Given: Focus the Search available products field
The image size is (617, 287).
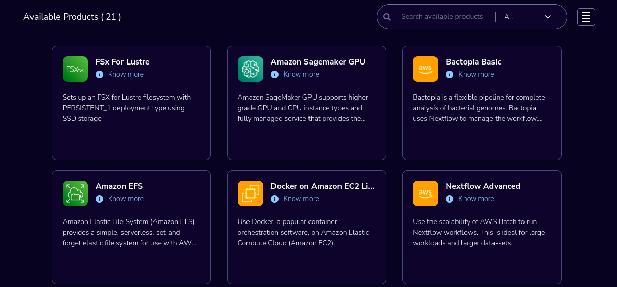Looking at the screenshot, I should click(x=442, y=17).
